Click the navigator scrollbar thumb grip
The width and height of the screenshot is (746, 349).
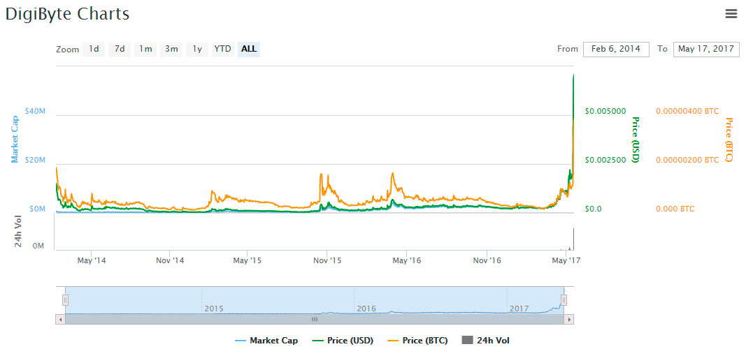(x=315, y=320)
